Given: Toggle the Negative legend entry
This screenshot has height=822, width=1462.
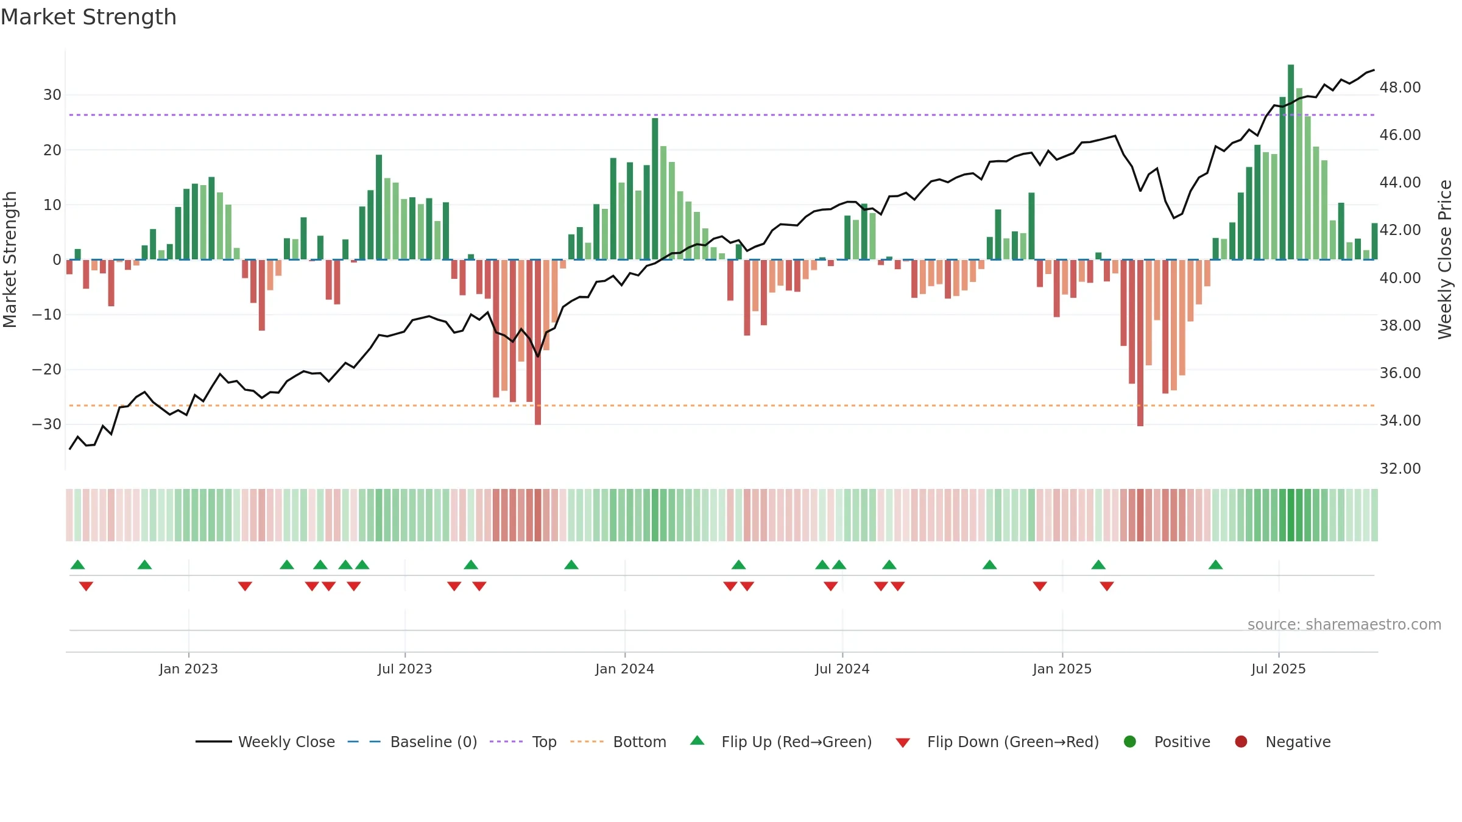Looking at the screenshot, I should 1282,742.
